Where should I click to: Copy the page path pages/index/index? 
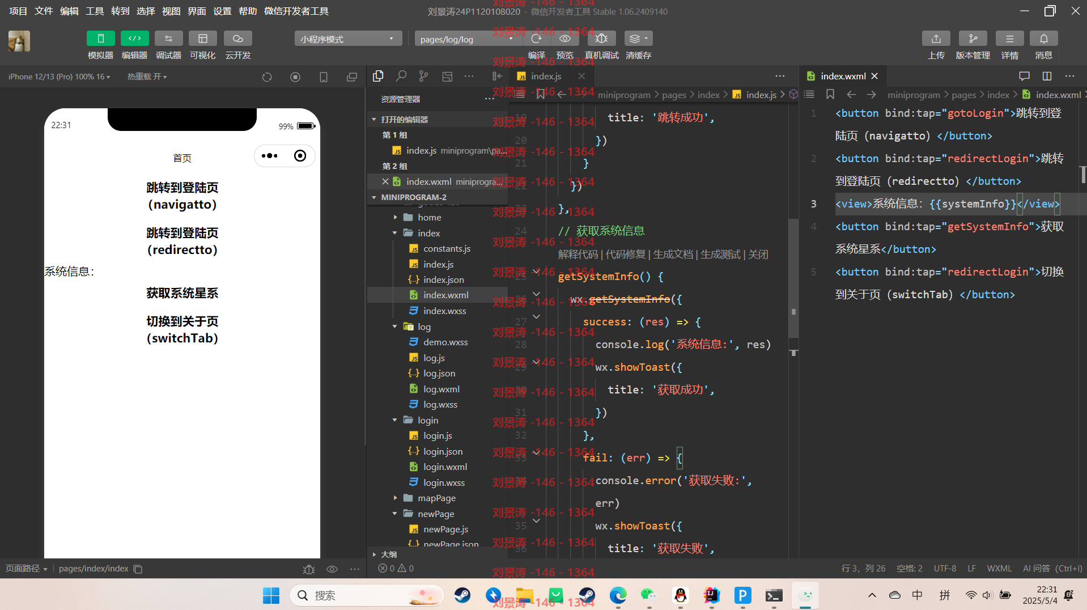(138, 569)
